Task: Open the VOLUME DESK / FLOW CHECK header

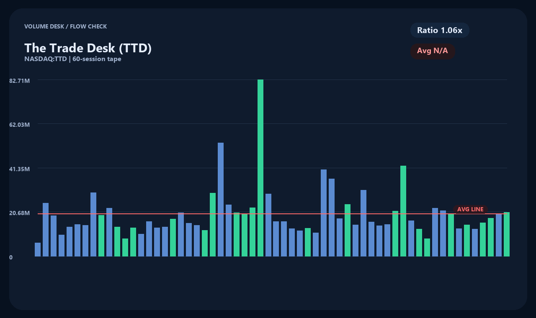Action: (x=66, y=26)
